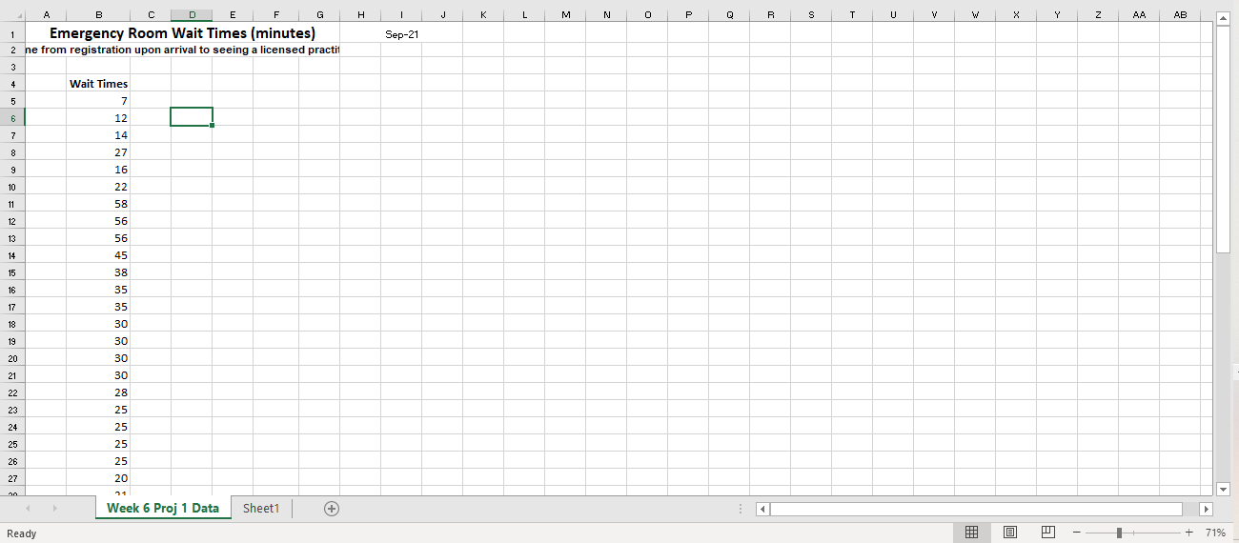Select the cell containing 38
1239x543 pixels.
98,271
